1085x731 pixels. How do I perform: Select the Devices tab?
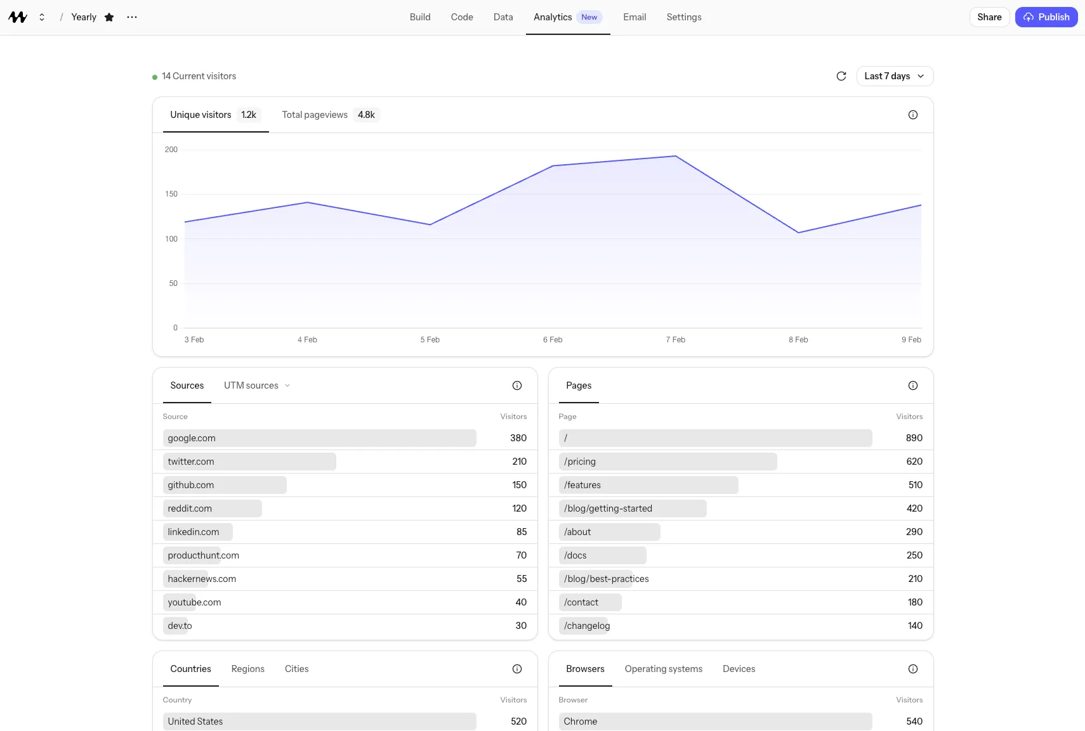point(738,669)
